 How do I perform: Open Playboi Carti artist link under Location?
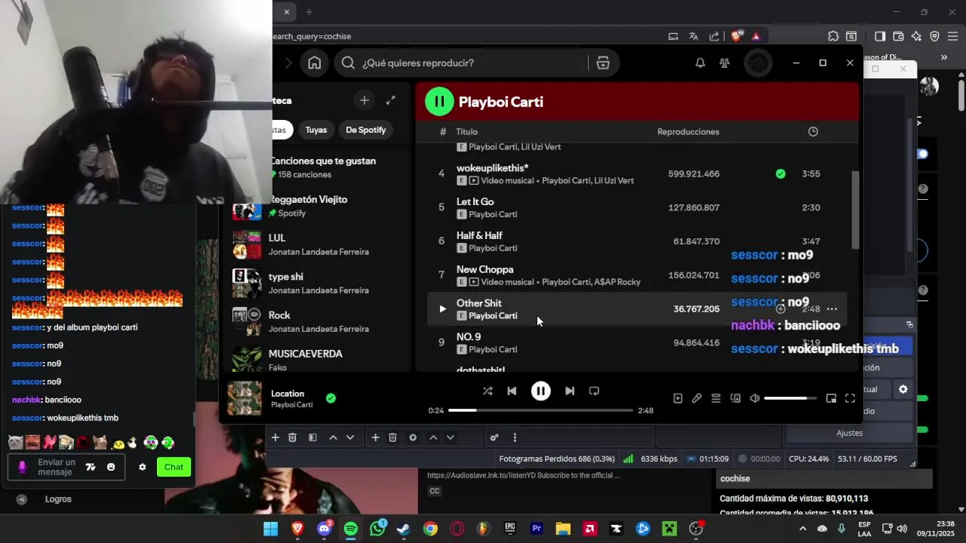point(291,405)
